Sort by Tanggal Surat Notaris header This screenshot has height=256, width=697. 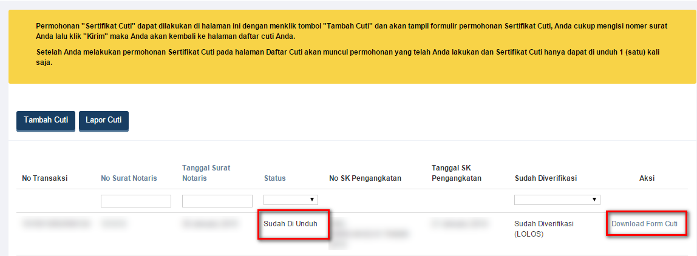(206, 173)
